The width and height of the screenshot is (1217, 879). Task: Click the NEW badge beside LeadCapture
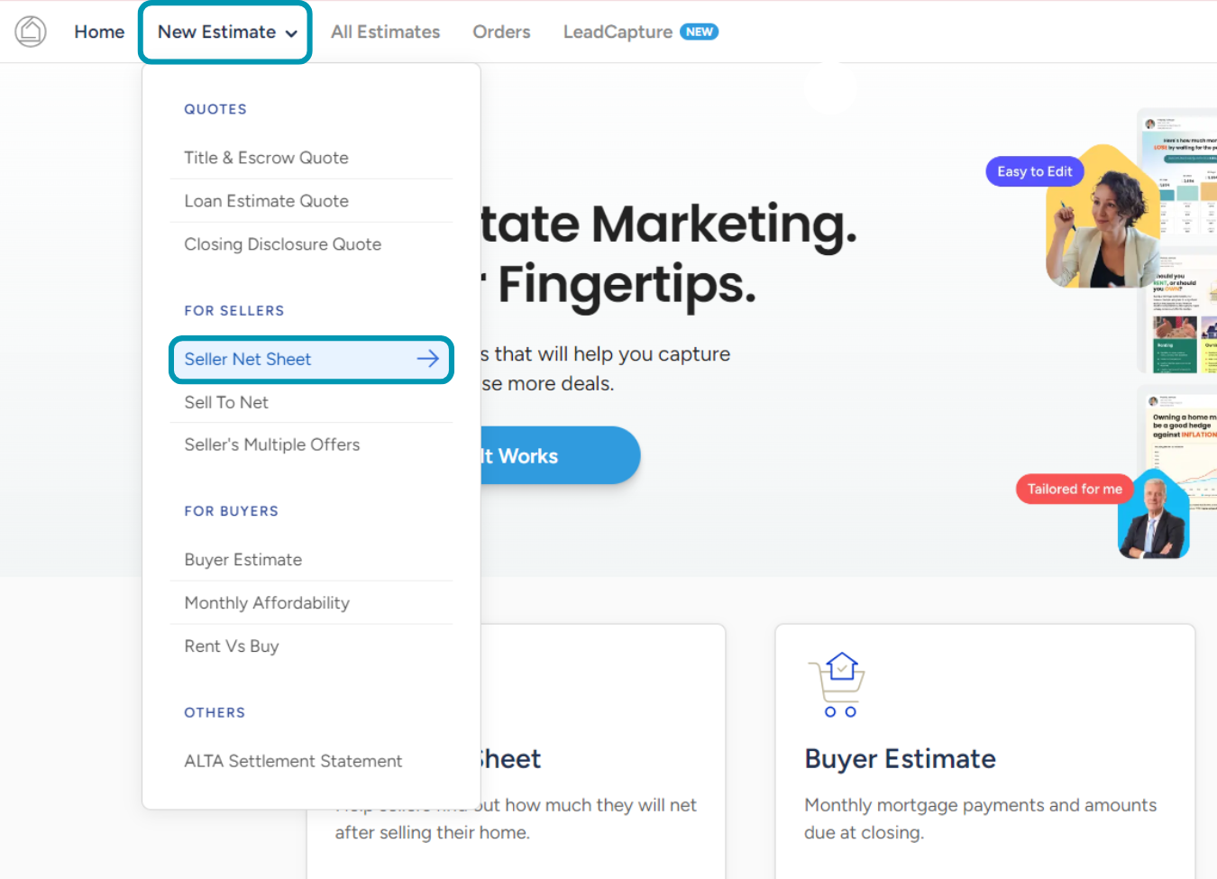point(699,32)
